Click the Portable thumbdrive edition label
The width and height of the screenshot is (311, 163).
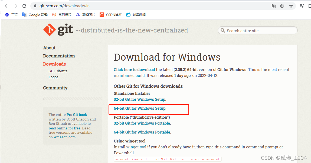pos(142,117)
